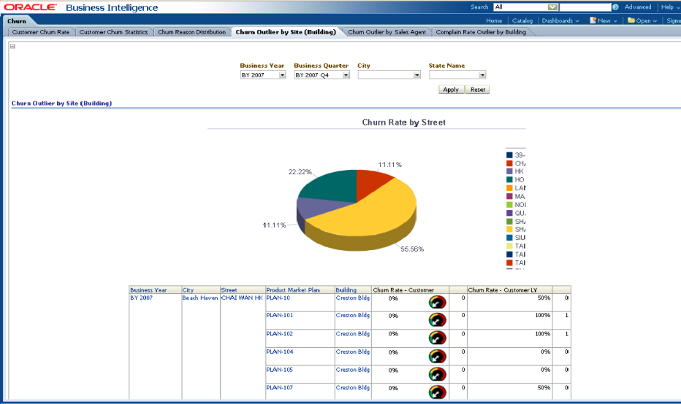Open the search scope All dropdown
Viewport: 681px width, 404px height.
pyautogui.click(x=552, y=7)
